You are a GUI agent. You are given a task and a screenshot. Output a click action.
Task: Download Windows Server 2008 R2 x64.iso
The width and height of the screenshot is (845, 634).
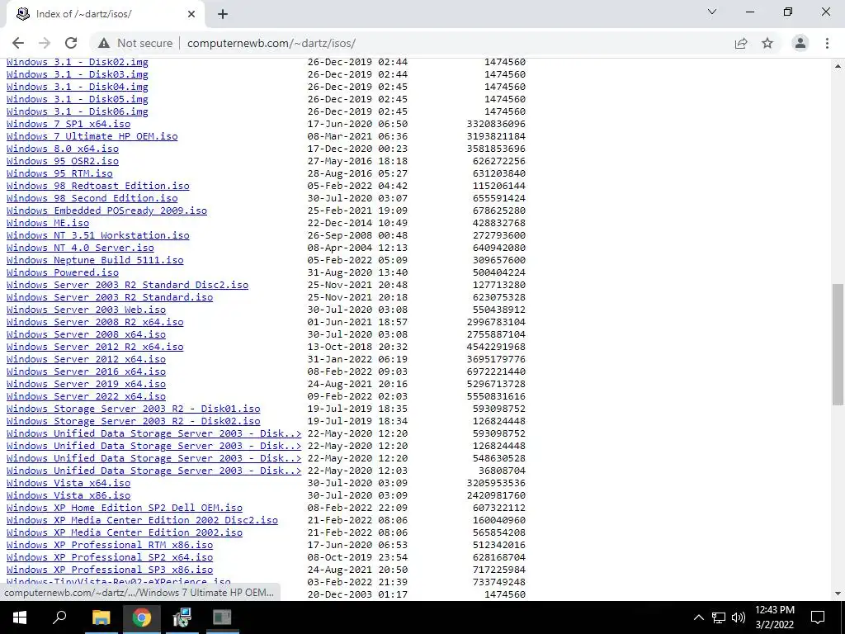click(95, 323)
